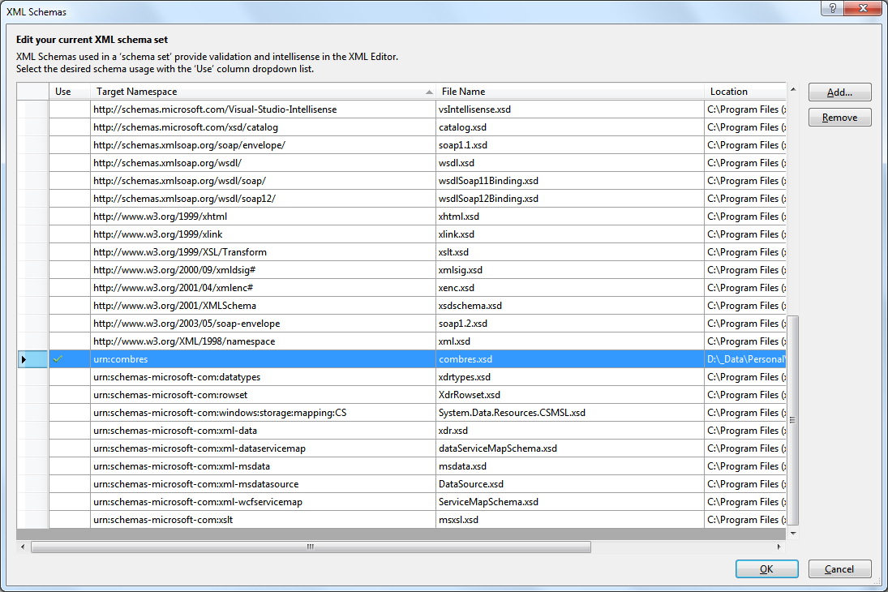
Task: Toggle Use cell for xhtml.xsd row
Action: coord(70,217)
